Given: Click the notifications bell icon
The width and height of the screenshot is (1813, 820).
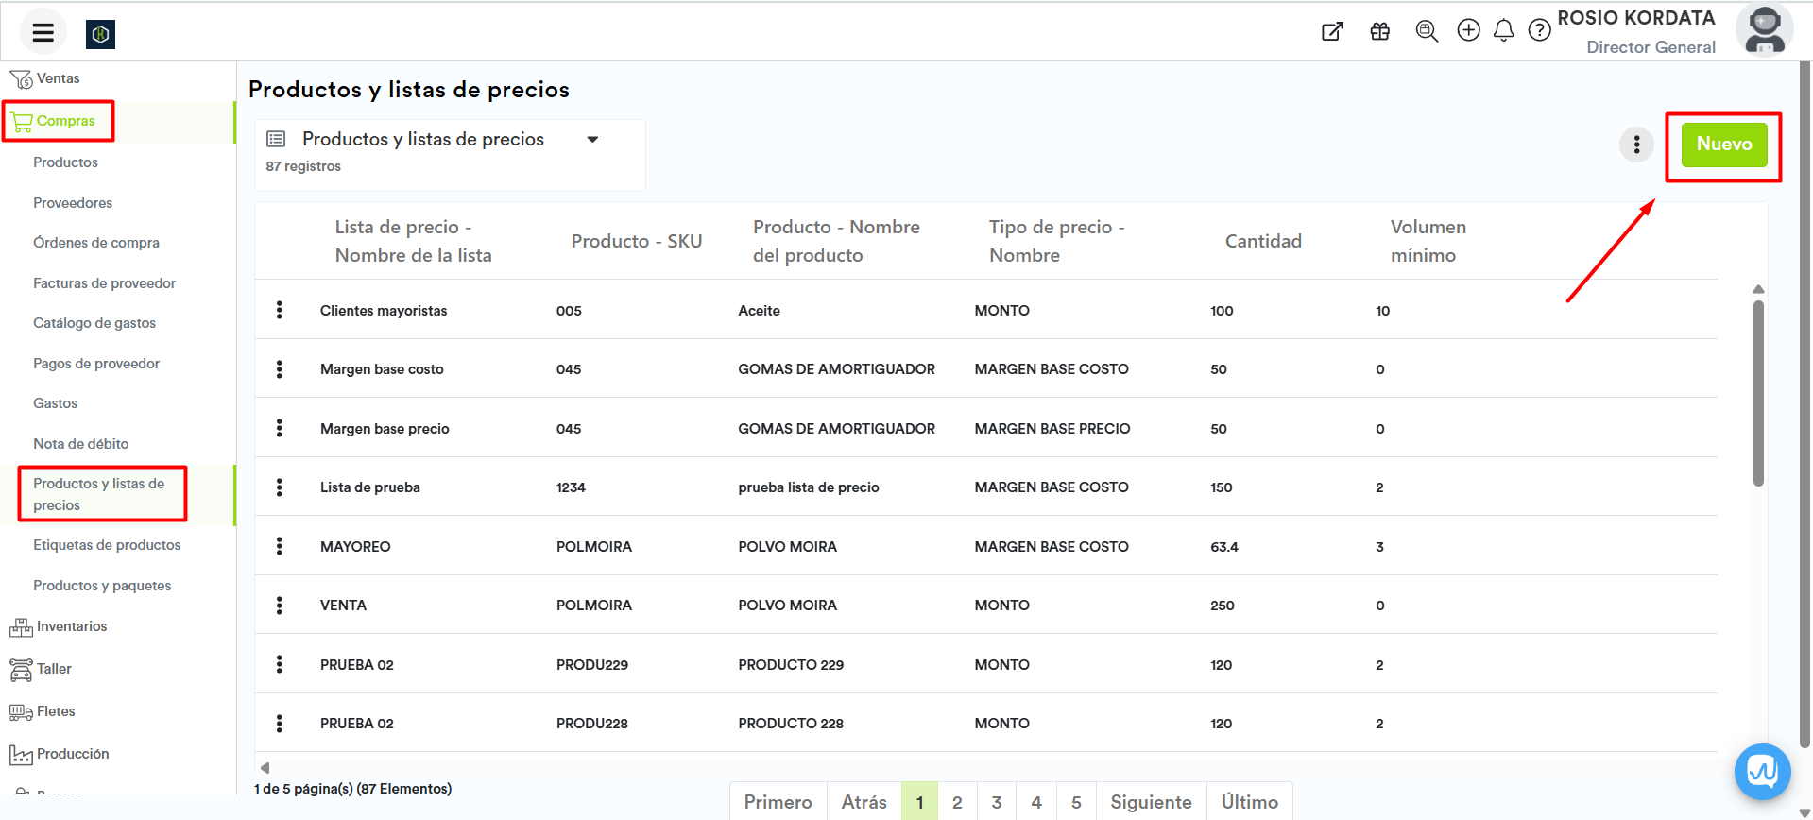Looking at the screenshot, I should pos(1503,31).
